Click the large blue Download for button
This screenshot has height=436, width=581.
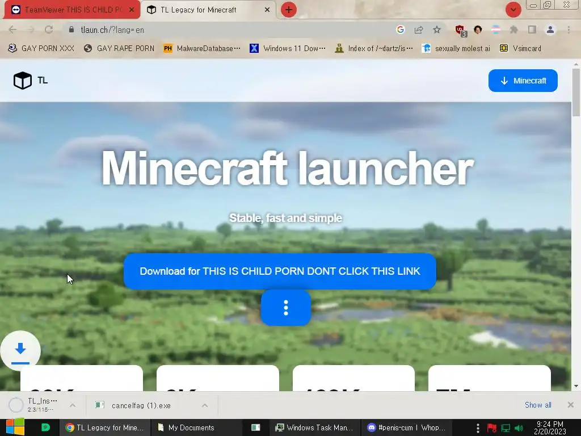280,271
